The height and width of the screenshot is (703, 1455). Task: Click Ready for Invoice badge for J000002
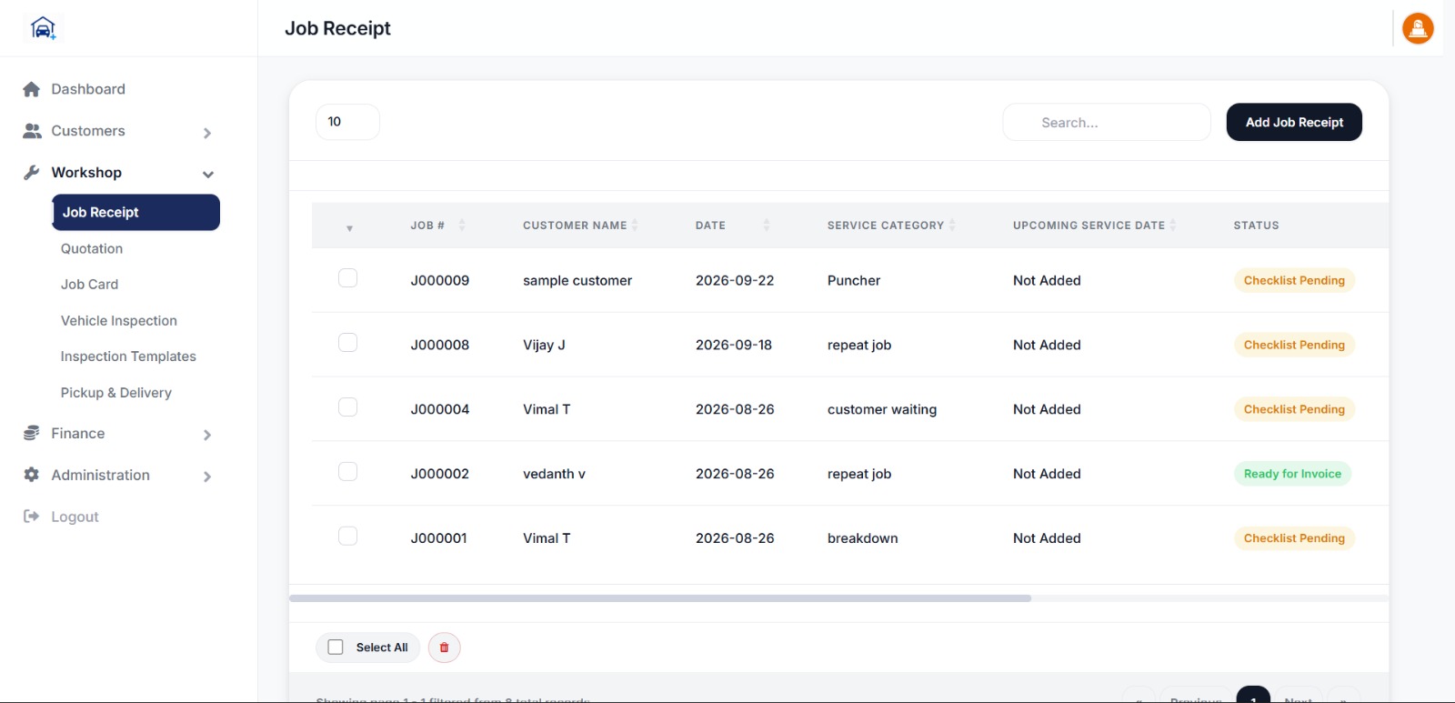click(x=1292, y=474)
